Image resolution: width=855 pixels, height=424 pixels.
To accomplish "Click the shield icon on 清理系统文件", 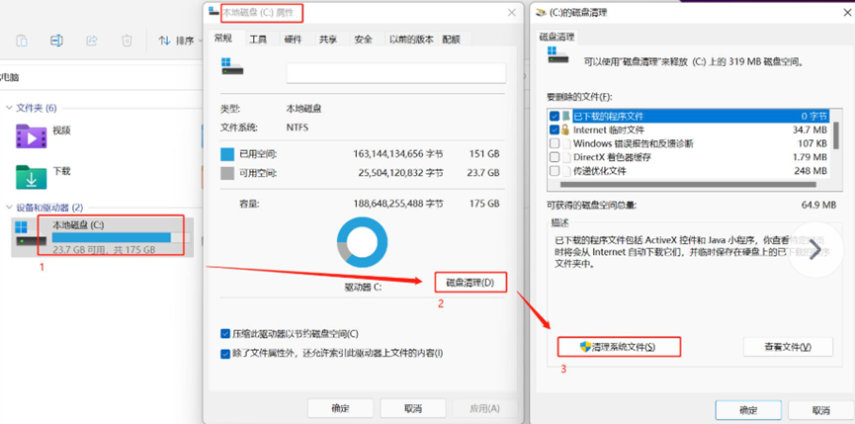I will pyautogui.click(x=585, y=347).
